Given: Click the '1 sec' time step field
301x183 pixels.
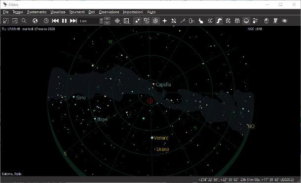Looking at the screenshot, I should pyautogui.click(x=89, y=21).
